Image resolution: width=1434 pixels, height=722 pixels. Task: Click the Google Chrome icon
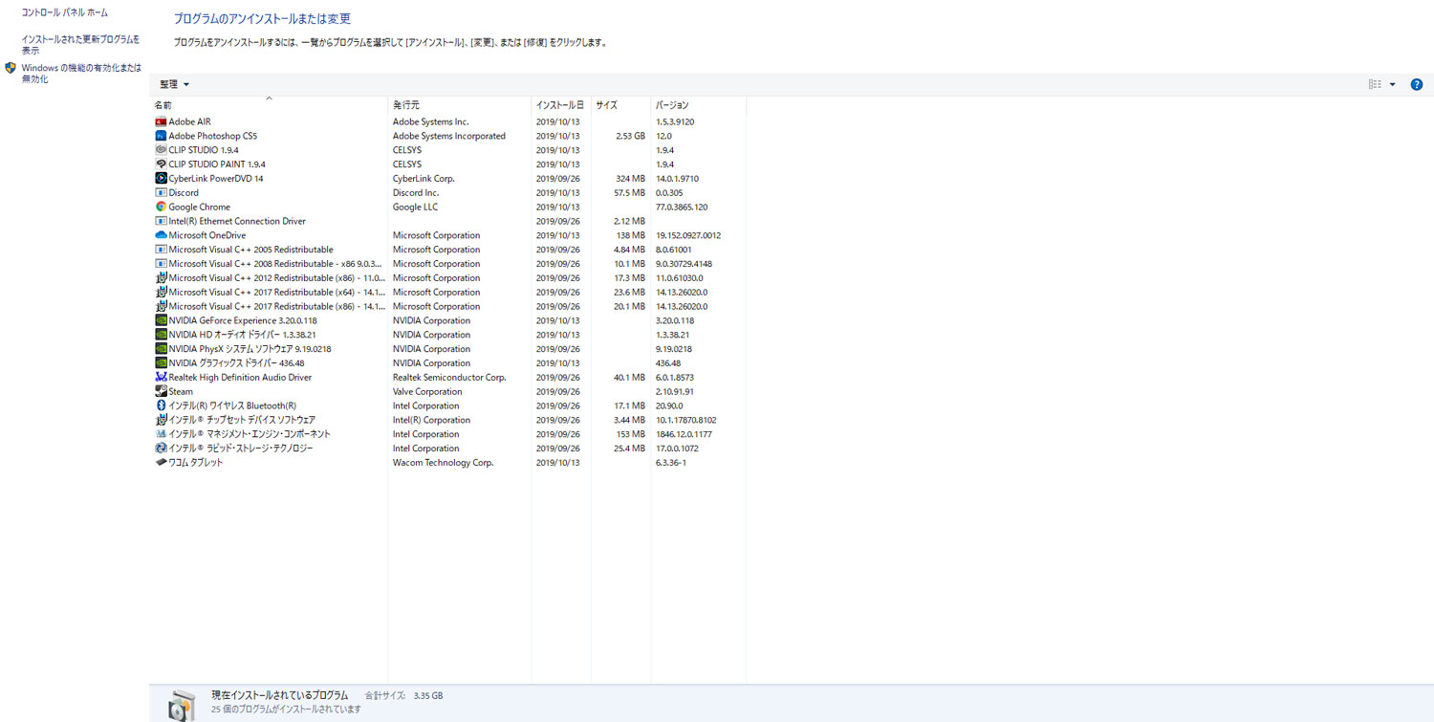(x=161, y=207)
